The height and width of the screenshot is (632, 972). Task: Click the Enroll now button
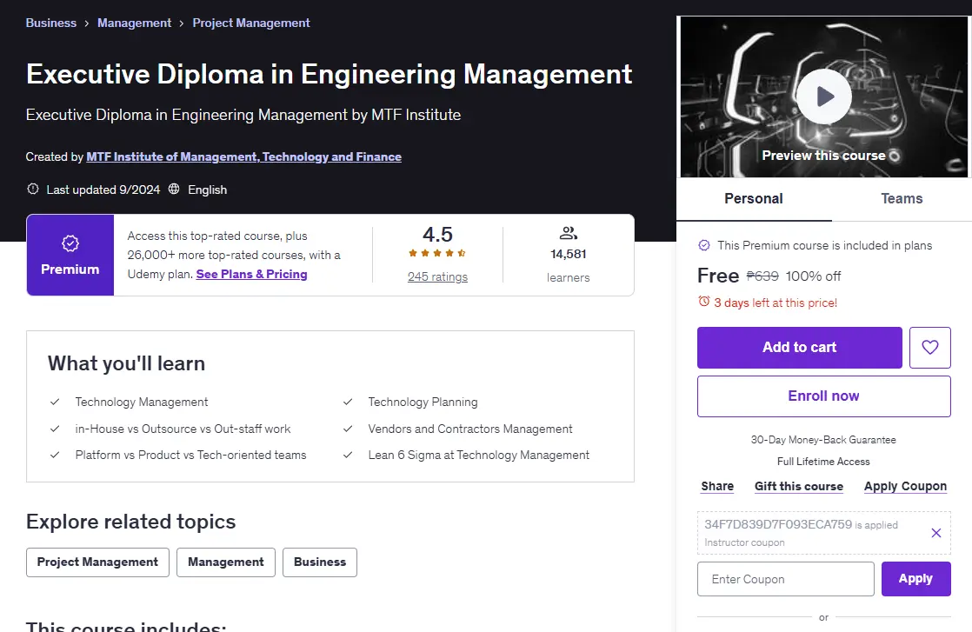coord(824,396)
